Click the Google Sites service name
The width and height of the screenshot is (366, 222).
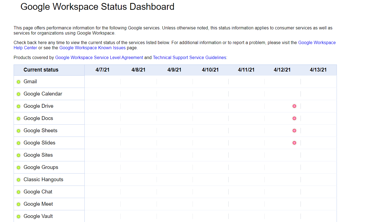[x=38, y=155]
